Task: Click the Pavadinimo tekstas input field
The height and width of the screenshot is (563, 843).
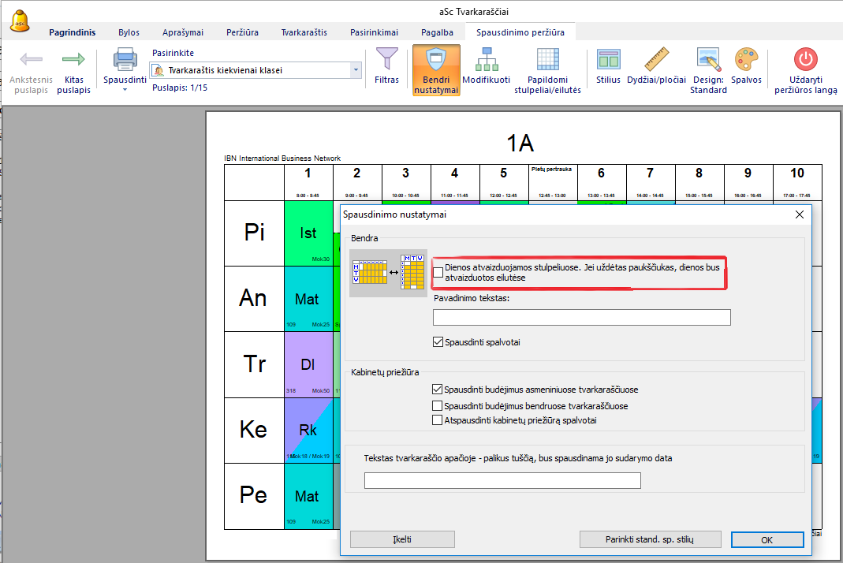Action: click(x=581, y=317)
